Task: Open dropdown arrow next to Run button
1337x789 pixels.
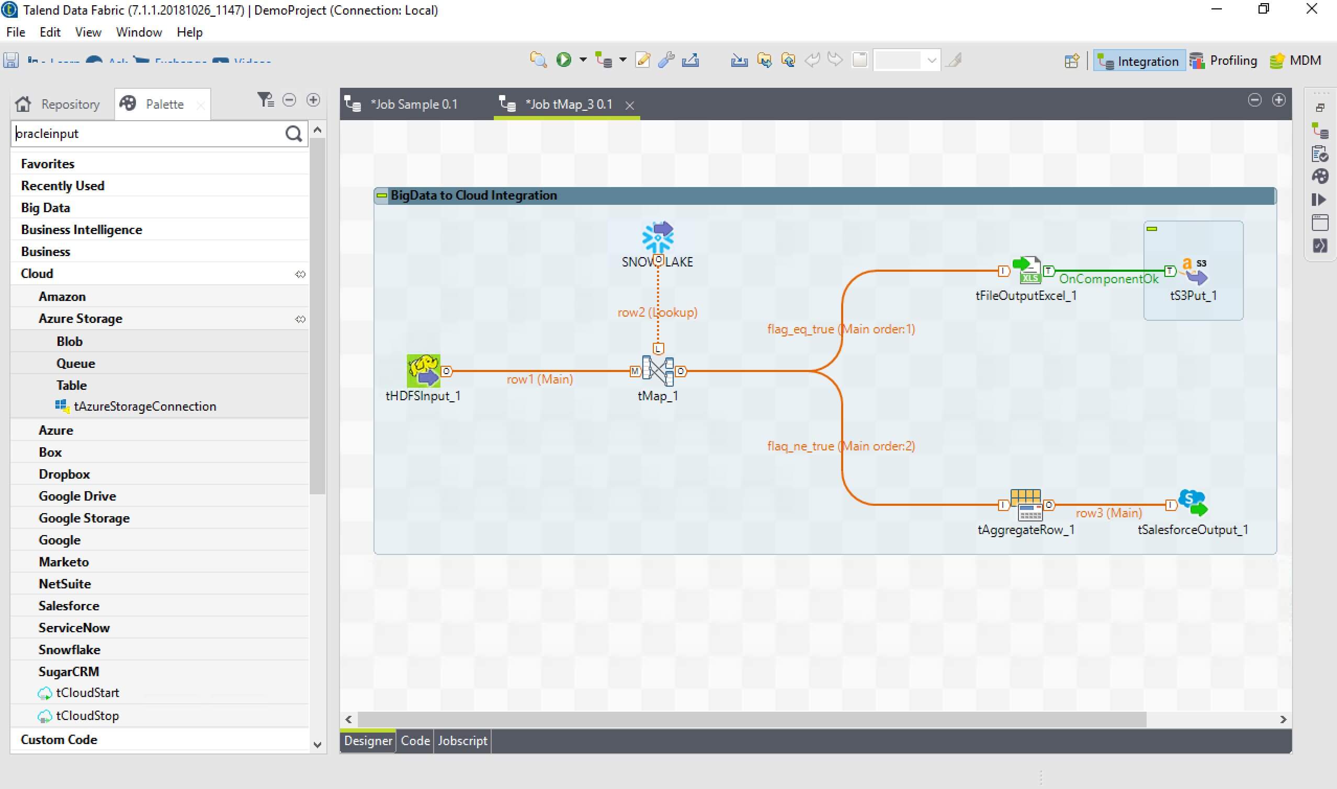Action: pyautogui.click(x=583, y=60)
